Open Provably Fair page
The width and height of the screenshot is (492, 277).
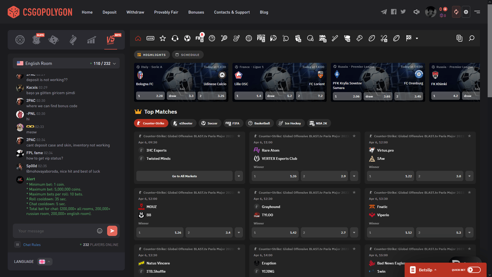(x=166, y=12)
